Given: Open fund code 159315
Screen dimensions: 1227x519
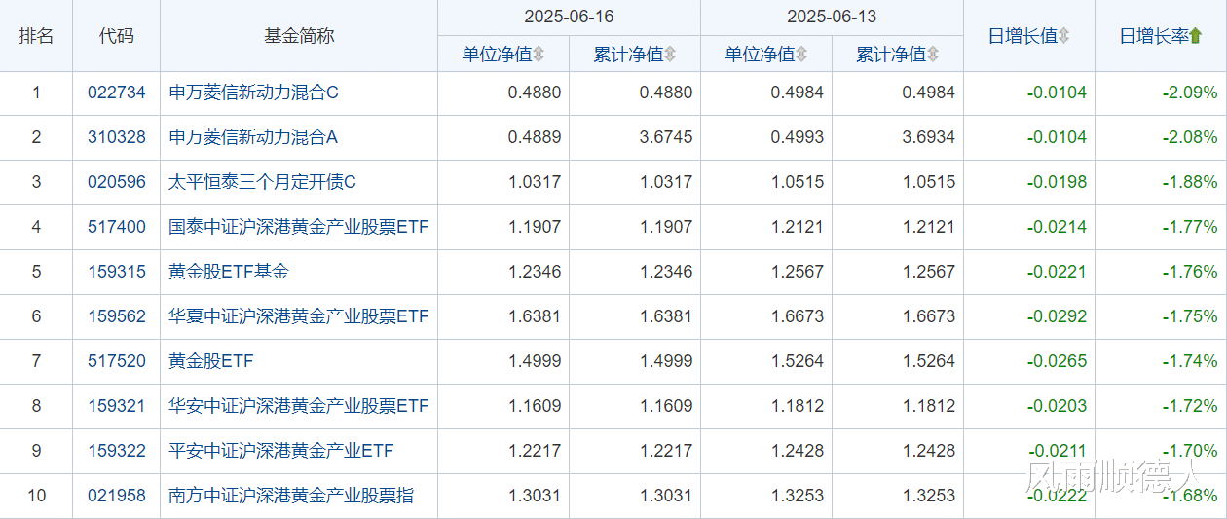Looking at the screenshot, I should pyautogui.click(x=117, y=273).
